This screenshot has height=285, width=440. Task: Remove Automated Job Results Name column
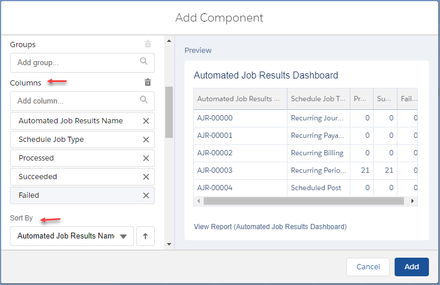146,121
